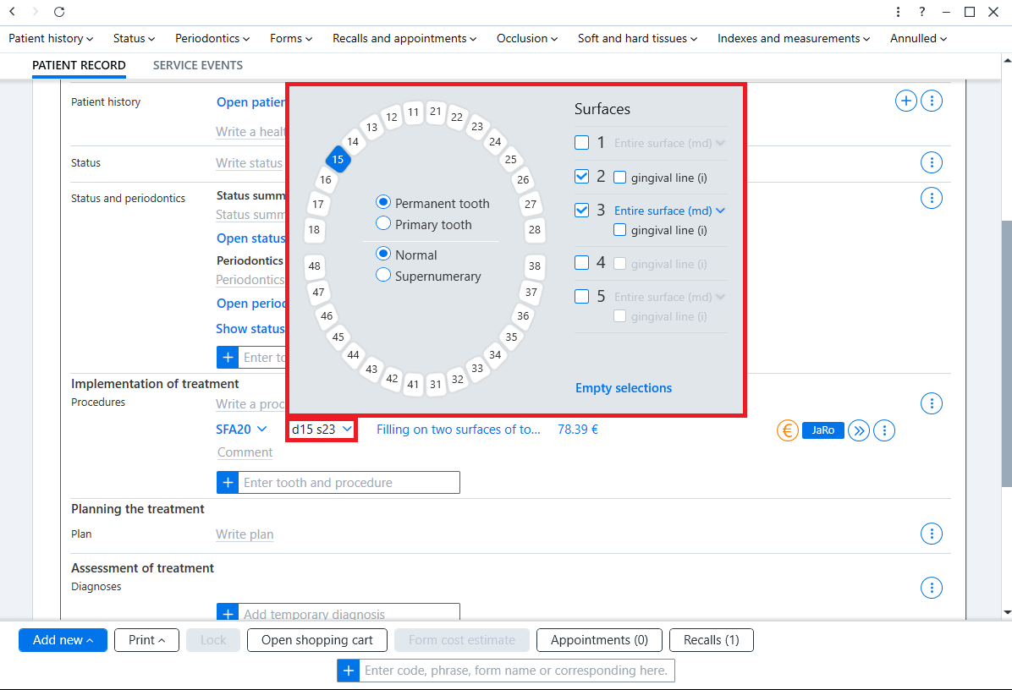The image size is (1012, 690).
Task: Choose Supernumerary radio option
Action: tap(382, 275)
